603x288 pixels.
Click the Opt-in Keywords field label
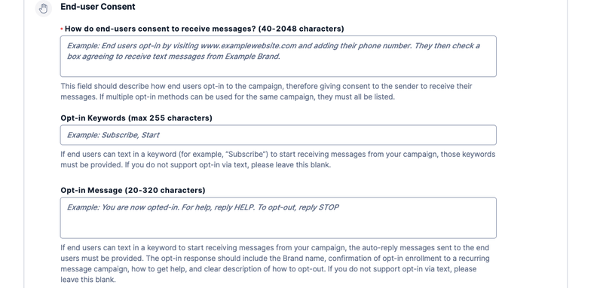pos(136,118)
